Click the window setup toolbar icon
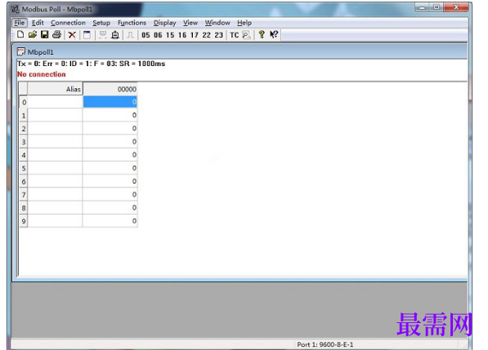 pos(87,35)
